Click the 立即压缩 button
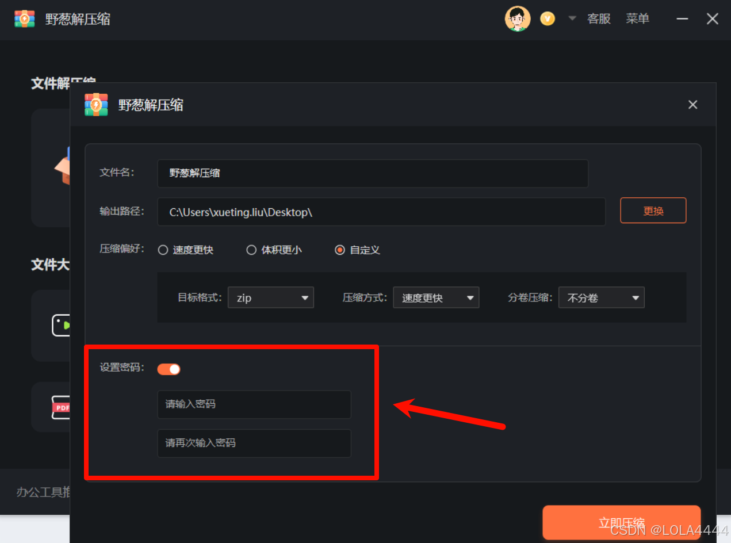This screenshot has width=731, height=543. pyautogui.click(x=622, y=523)
